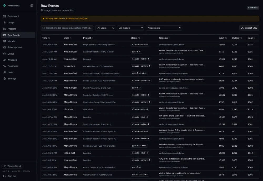Viewport: 263px width, 181px height.
Task: Click the search magnifier icon
Action: tap(44, 28)
